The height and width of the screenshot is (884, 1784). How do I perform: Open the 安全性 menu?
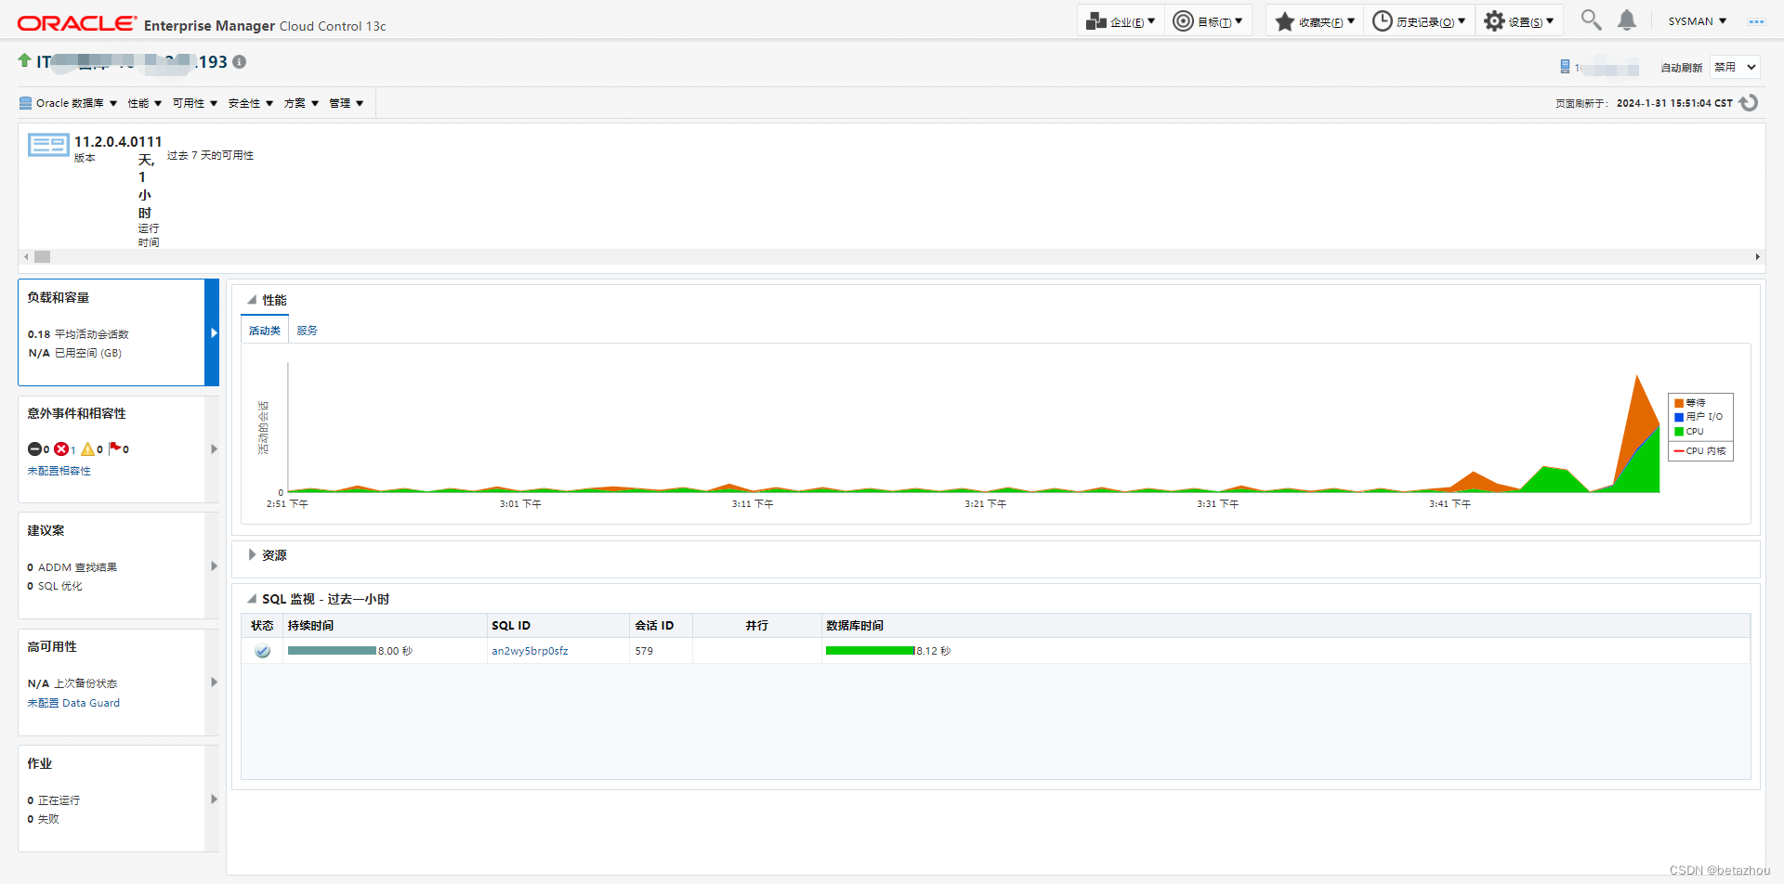(x=251, y=103)
